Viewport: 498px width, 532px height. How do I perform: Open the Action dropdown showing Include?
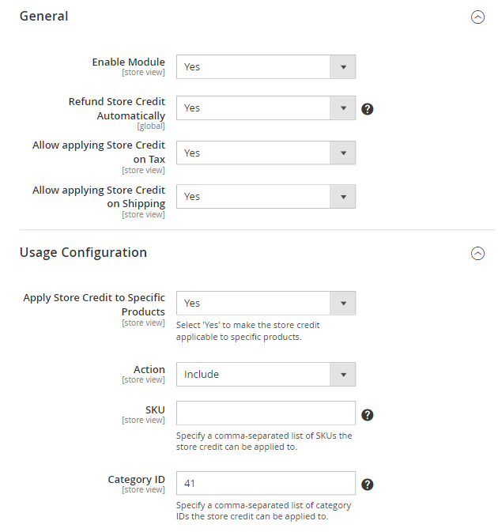coord(266,375)
